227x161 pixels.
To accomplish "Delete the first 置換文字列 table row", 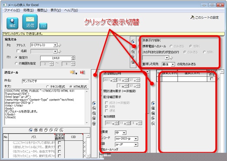I will click(218, 79).
